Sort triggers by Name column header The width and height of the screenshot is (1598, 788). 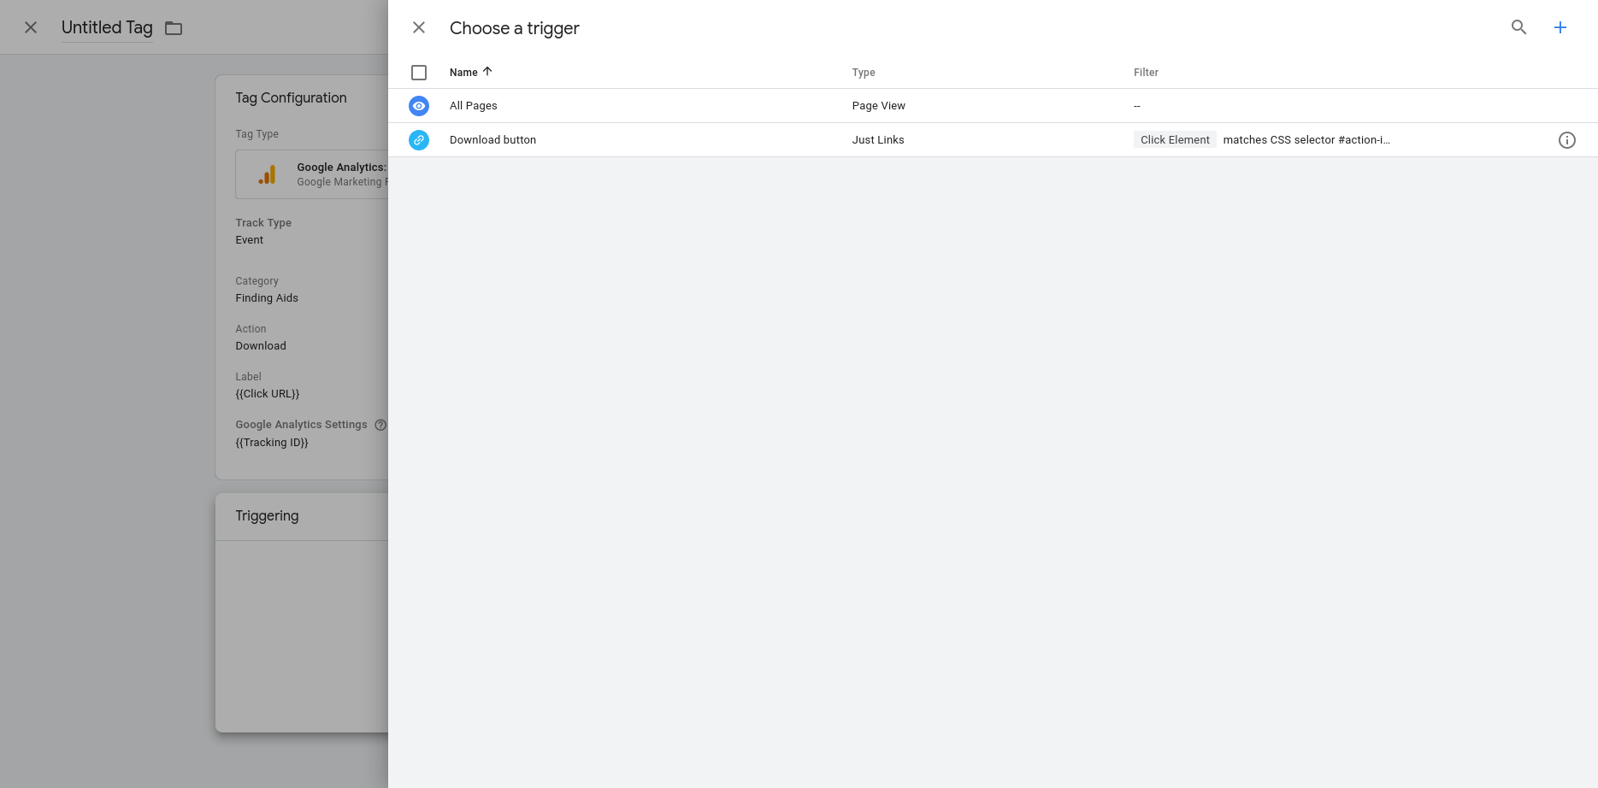tap(463, 73)
